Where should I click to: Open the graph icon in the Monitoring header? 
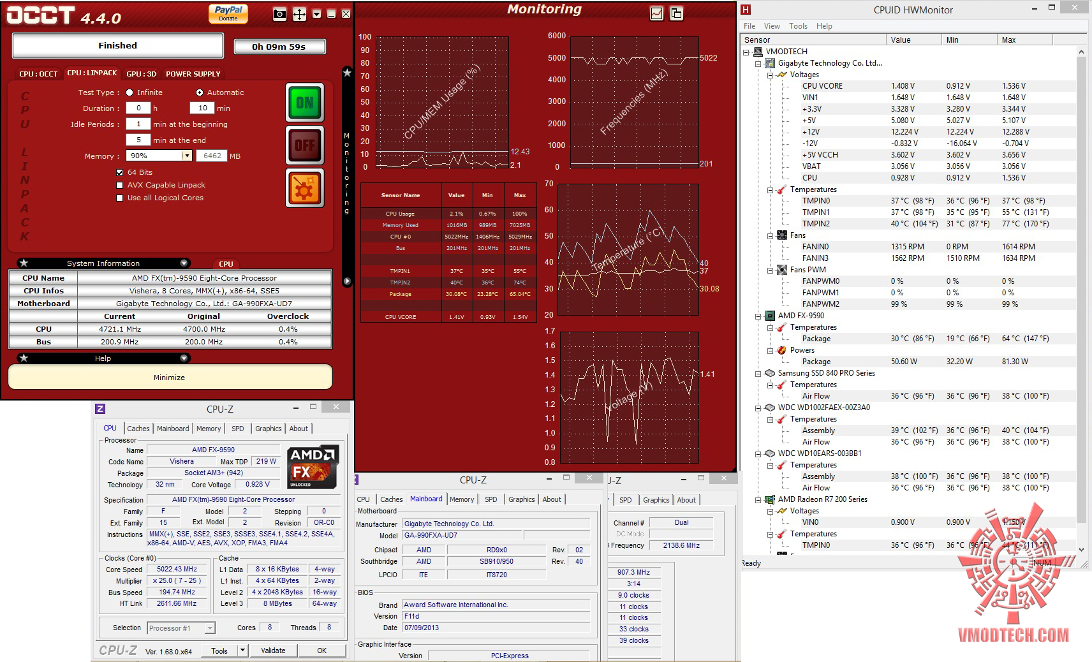(x=656, y=13)
